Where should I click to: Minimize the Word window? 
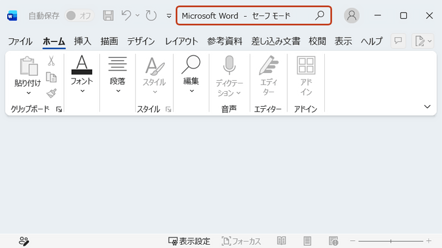378,15
